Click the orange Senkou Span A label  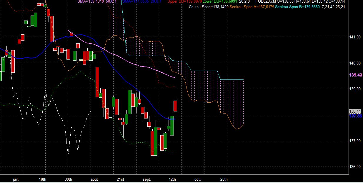point(252,7)
